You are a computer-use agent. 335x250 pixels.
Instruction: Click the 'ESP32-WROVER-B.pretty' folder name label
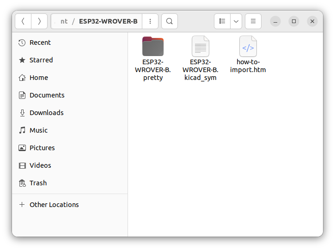point(153,70)
